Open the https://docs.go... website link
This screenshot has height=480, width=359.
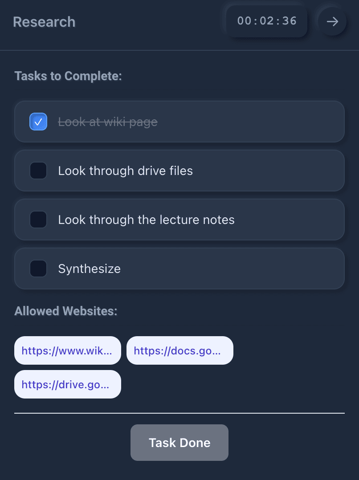point(179,350)
